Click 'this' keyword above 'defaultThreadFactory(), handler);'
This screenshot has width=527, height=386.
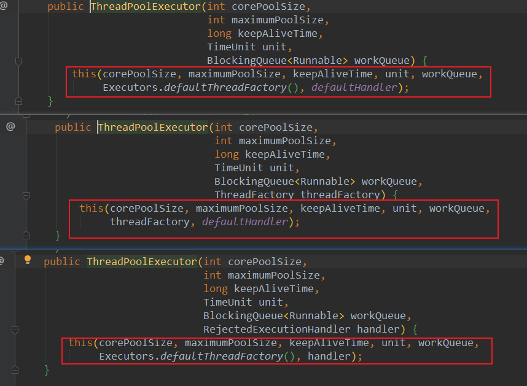pyautogui.click(x=80, y=342)
